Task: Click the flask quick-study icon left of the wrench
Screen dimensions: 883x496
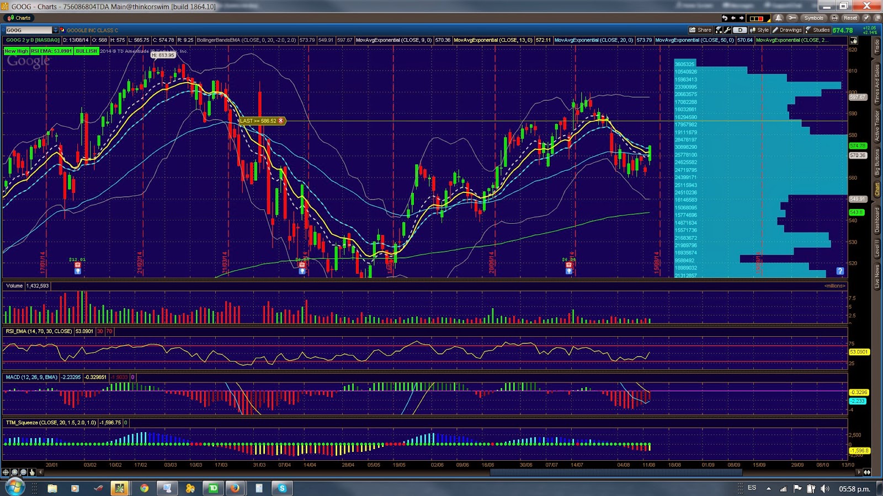Action: 719,30
